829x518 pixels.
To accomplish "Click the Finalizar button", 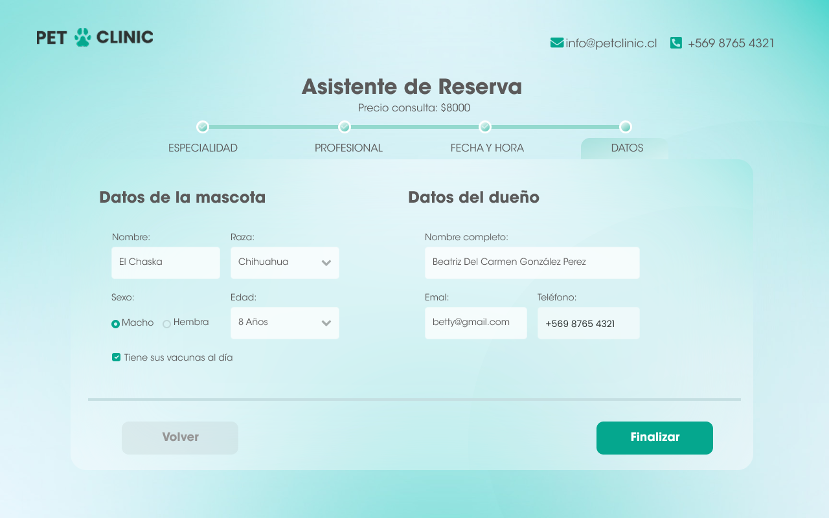I will tap(655, 438).
